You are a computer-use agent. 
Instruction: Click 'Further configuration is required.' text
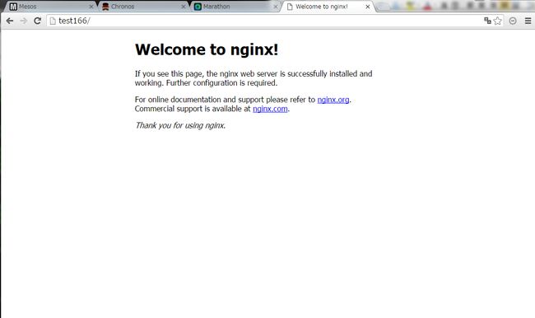click(221, 83)
